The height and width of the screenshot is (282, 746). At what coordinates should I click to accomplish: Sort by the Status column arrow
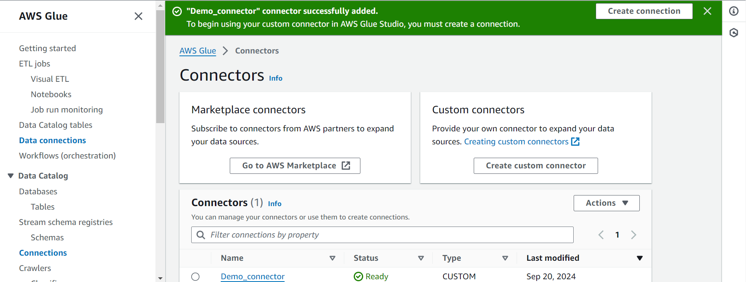(421, 258)
